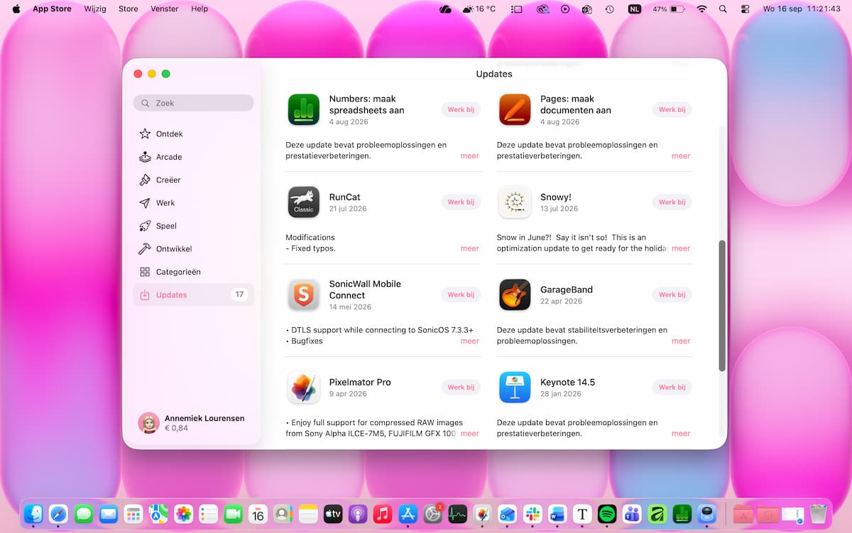
Task: Open Mail in the Dock
Action: pyautogui.click(x=109, y=514)
